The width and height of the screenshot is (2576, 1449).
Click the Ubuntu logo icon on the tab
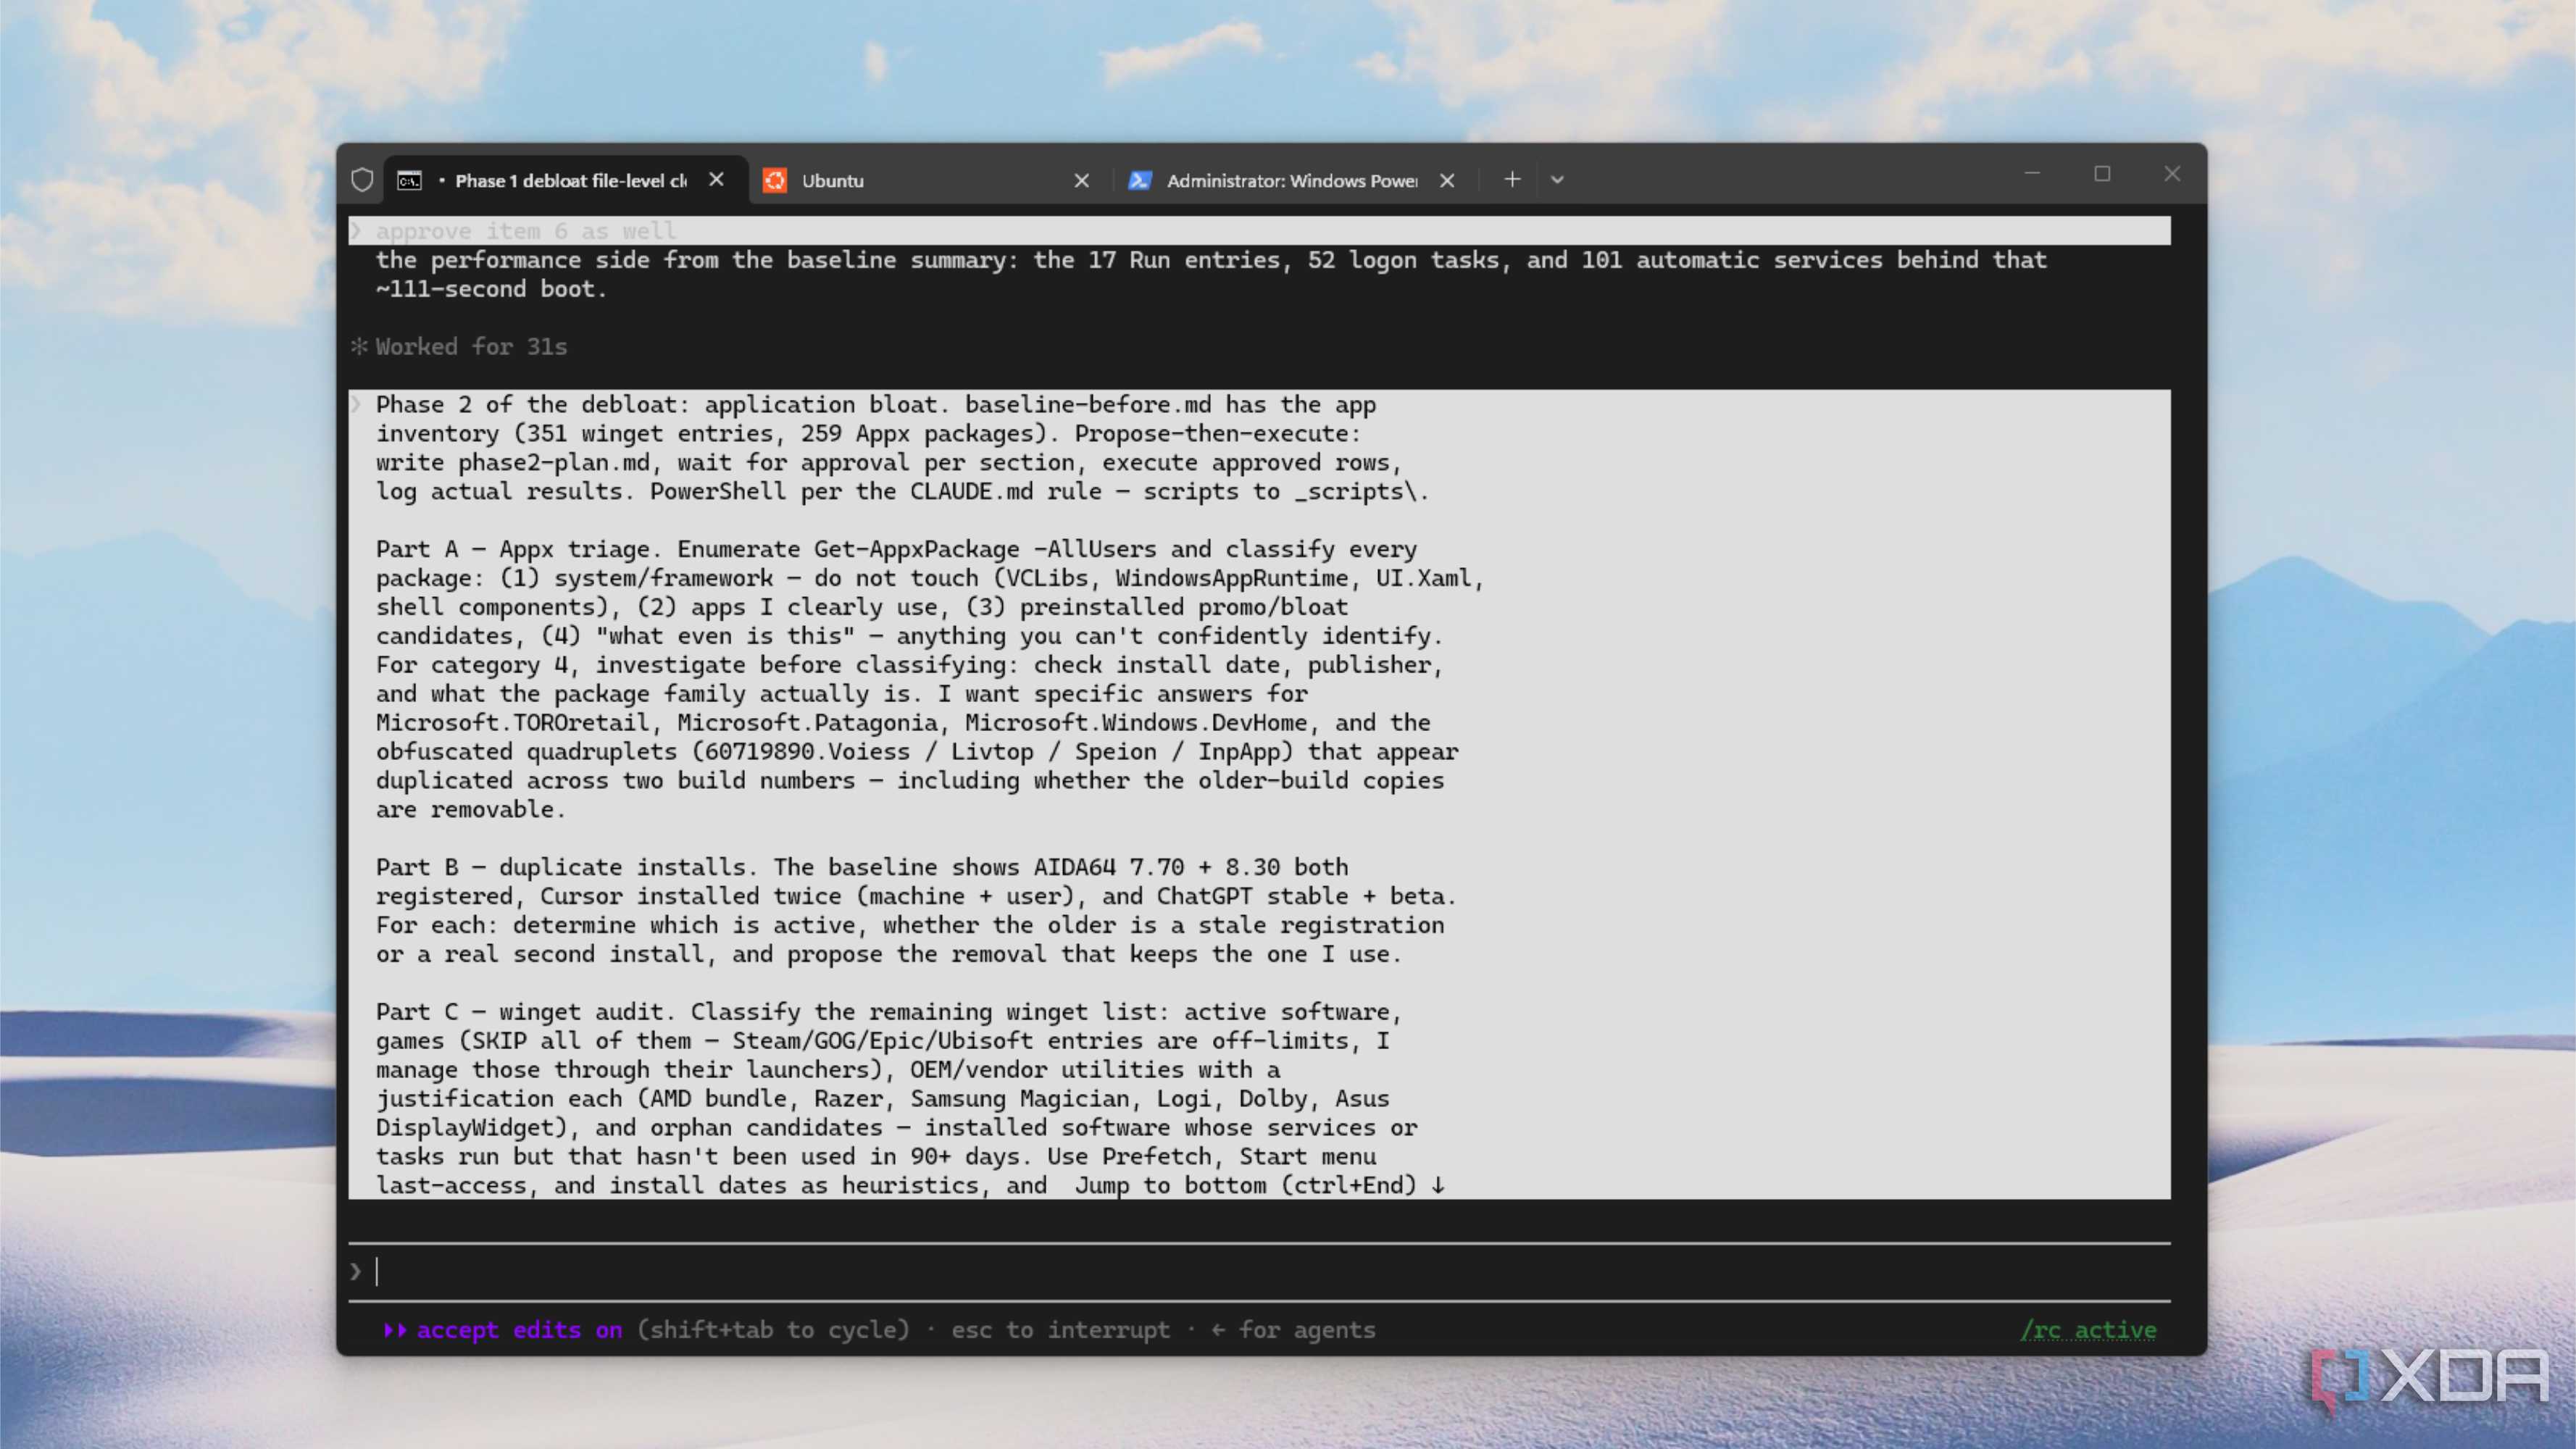point(775,181)
